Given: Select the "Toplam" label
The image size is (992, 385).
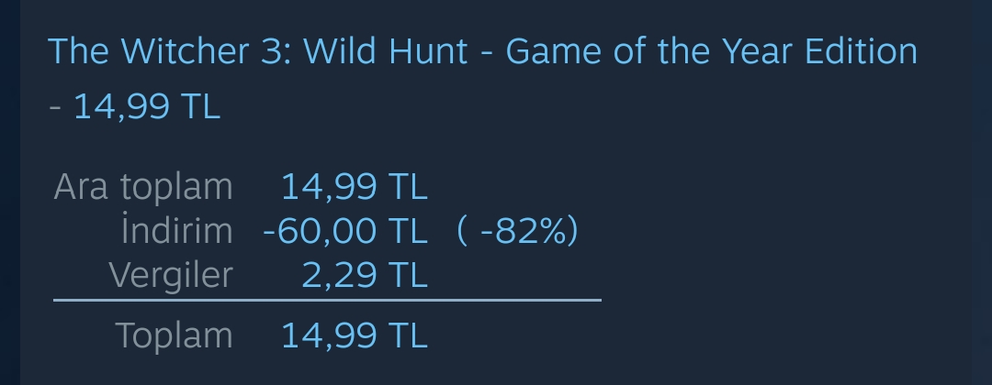Looking at the screenshot, I should 174,335.
